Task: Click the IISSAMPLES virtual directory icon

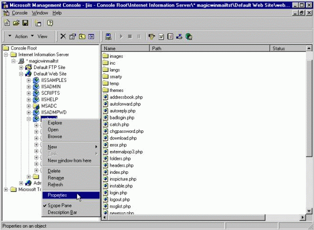Action: click(x=36, y=80)
